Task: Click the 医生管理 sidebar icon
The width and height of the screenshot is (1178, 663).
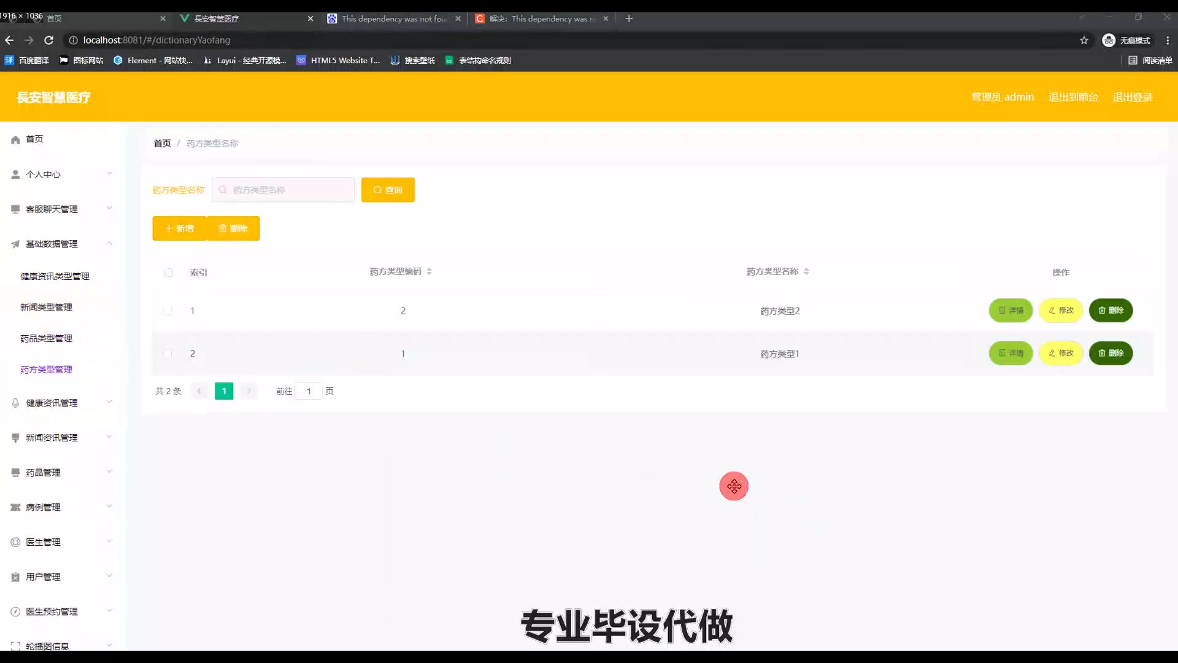Action: click(x=15, y=542)
